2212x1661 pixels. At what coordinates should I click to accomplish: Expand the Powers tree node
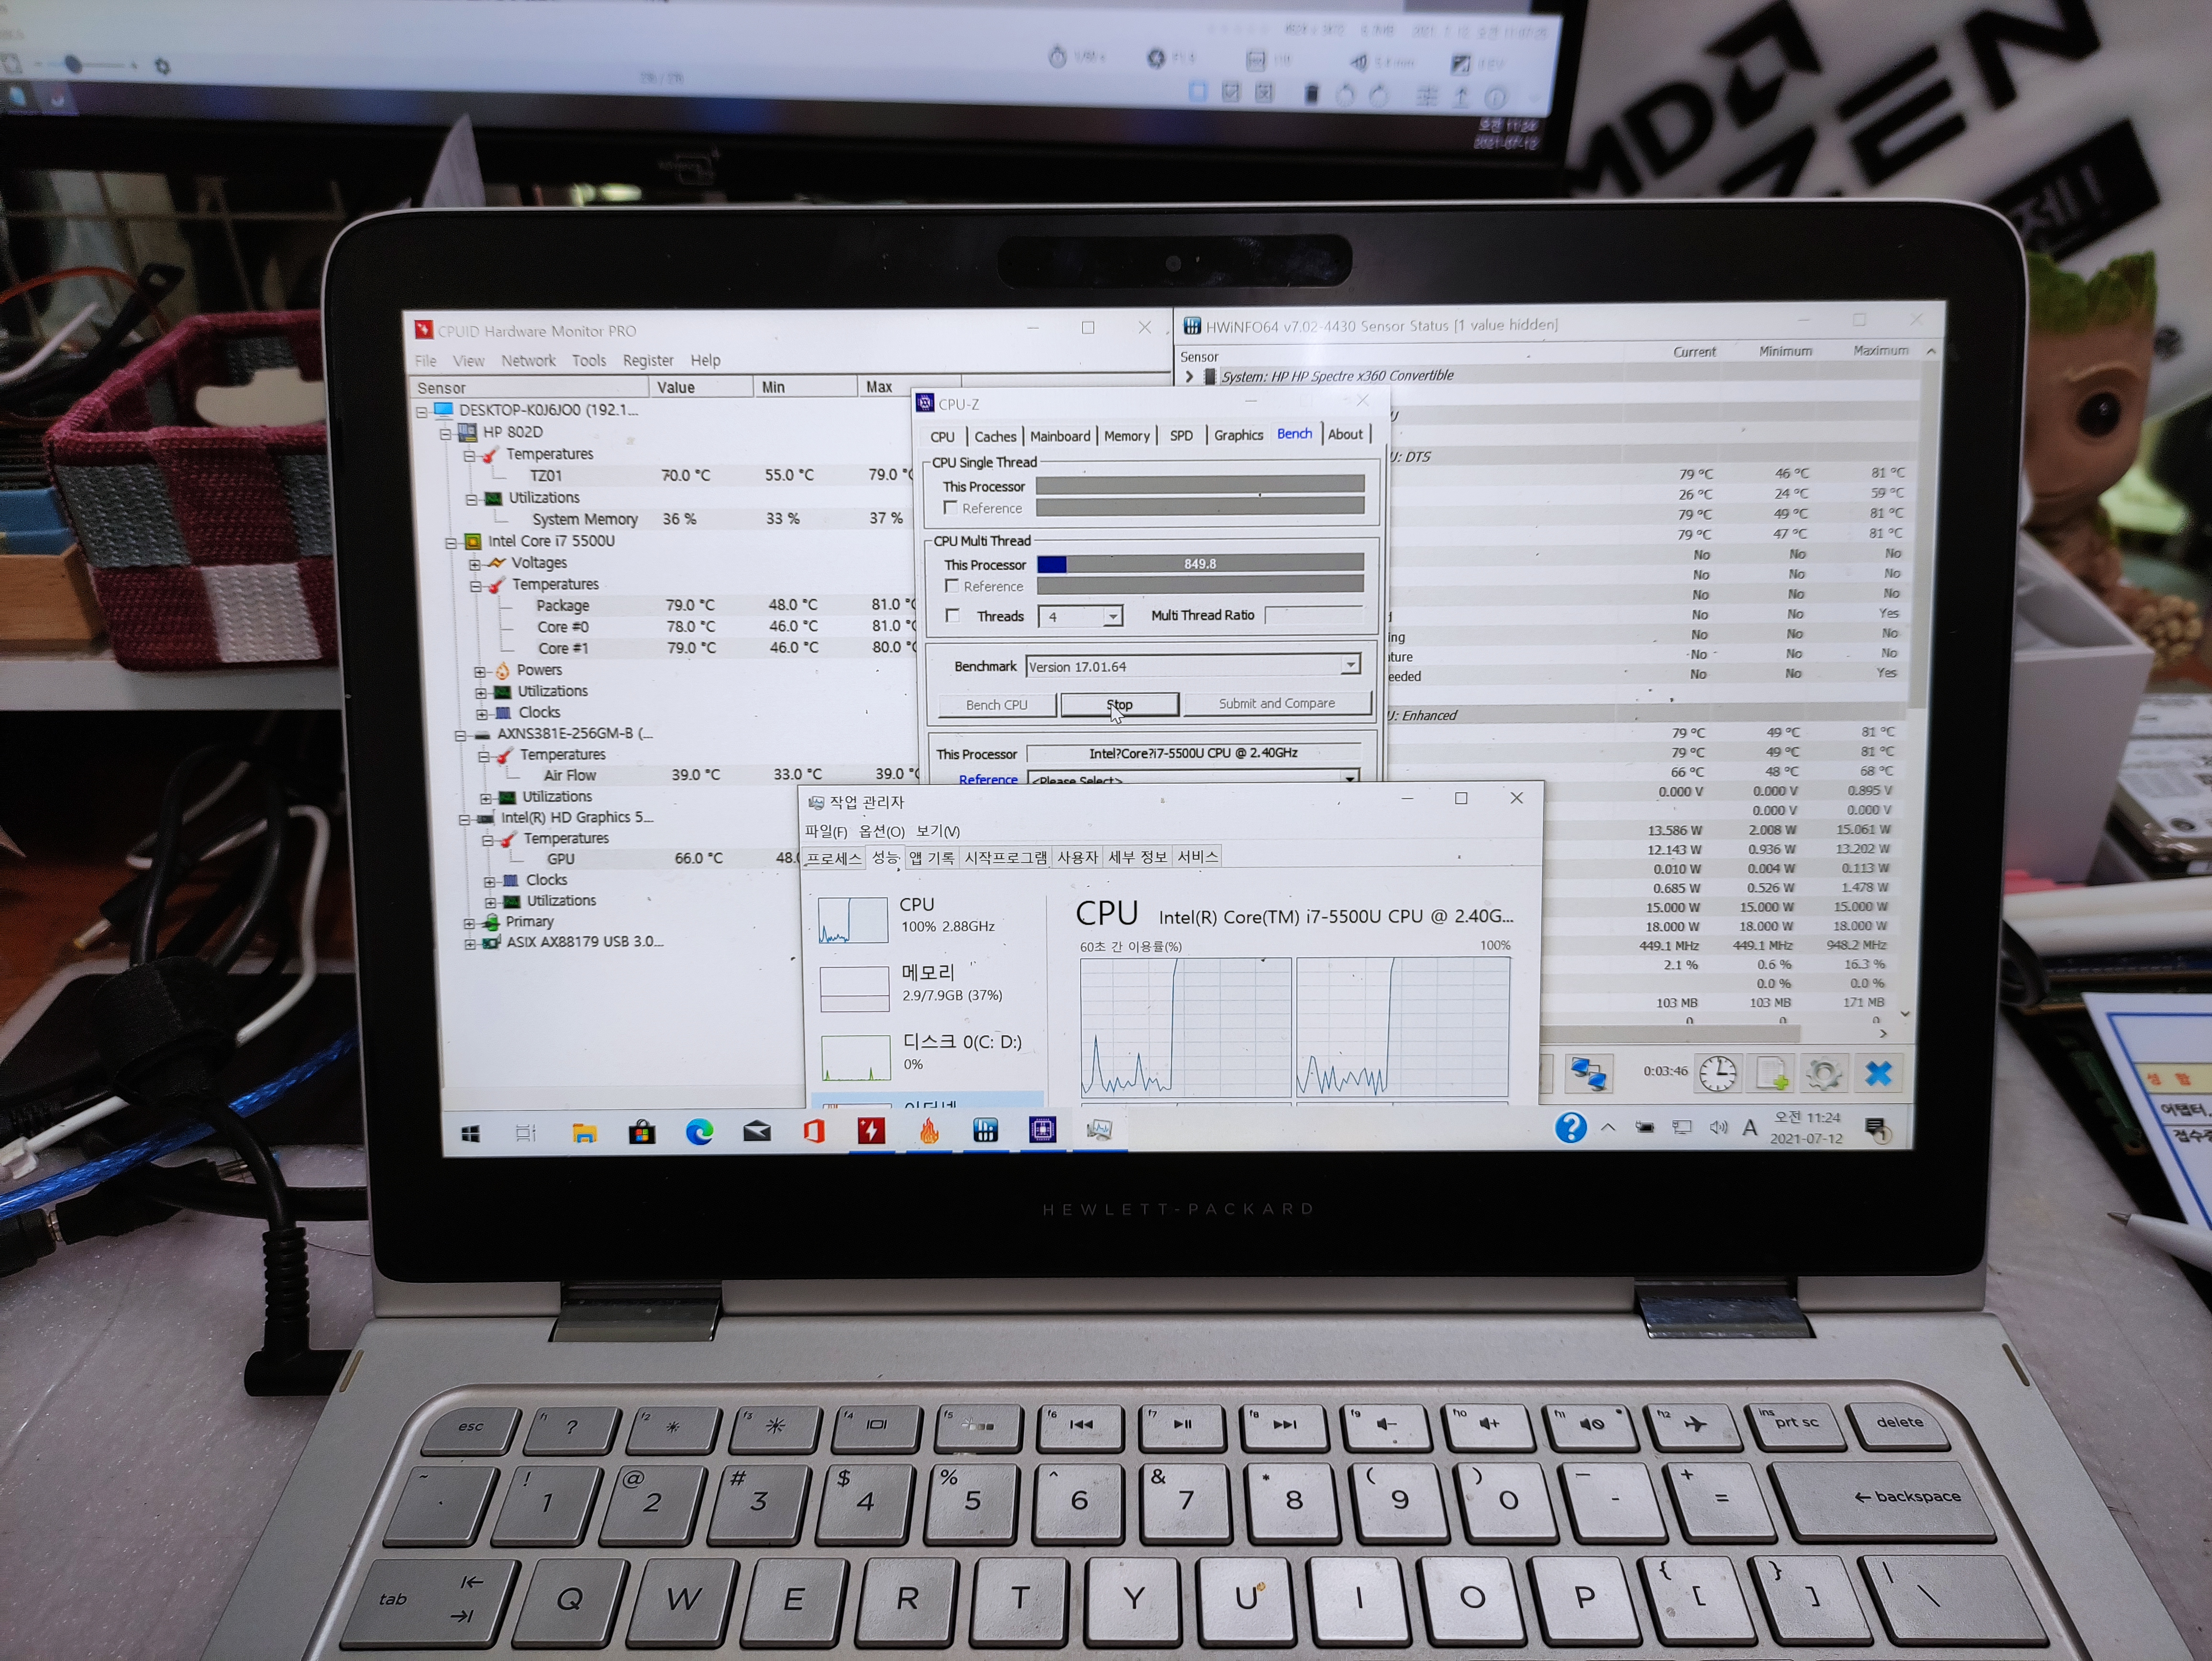tap(480, 671)
